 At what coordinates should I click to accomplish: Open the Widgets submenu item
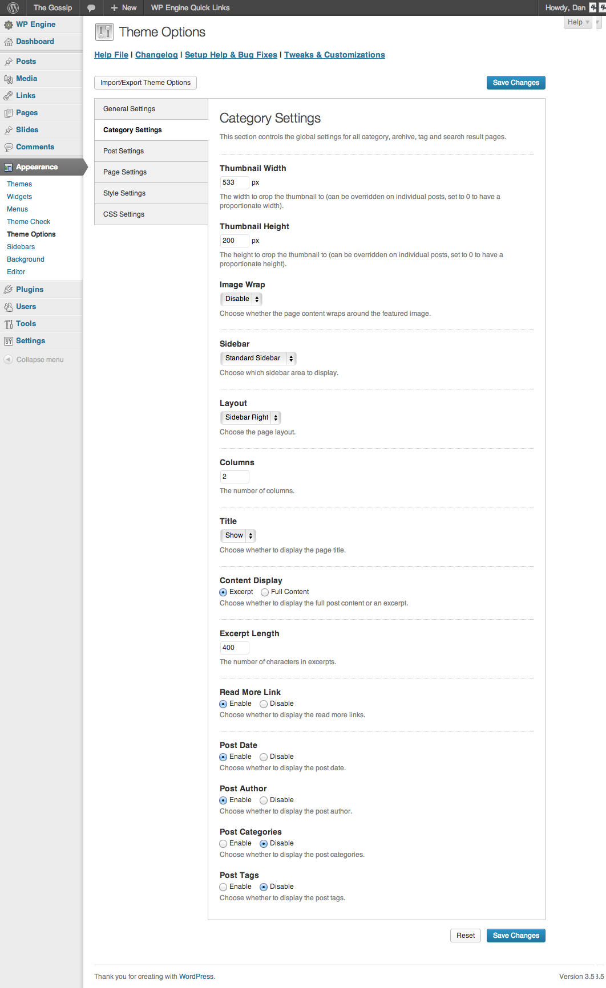click(x=19, y=197)
